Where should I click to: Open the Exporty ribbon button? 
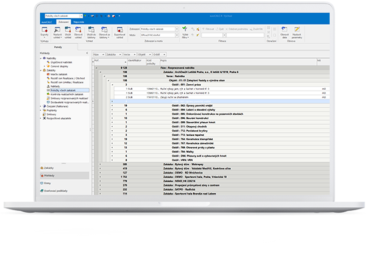coord(45,32)
